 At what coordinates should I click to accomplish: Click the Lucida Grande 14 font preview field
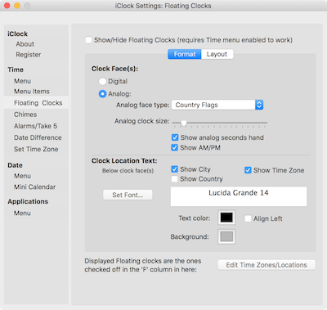[x=239, y=196]
